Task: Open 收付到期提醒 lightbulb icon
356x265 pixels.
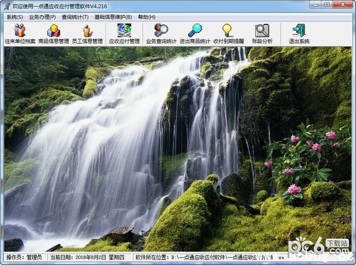Action: coord(227,33)
